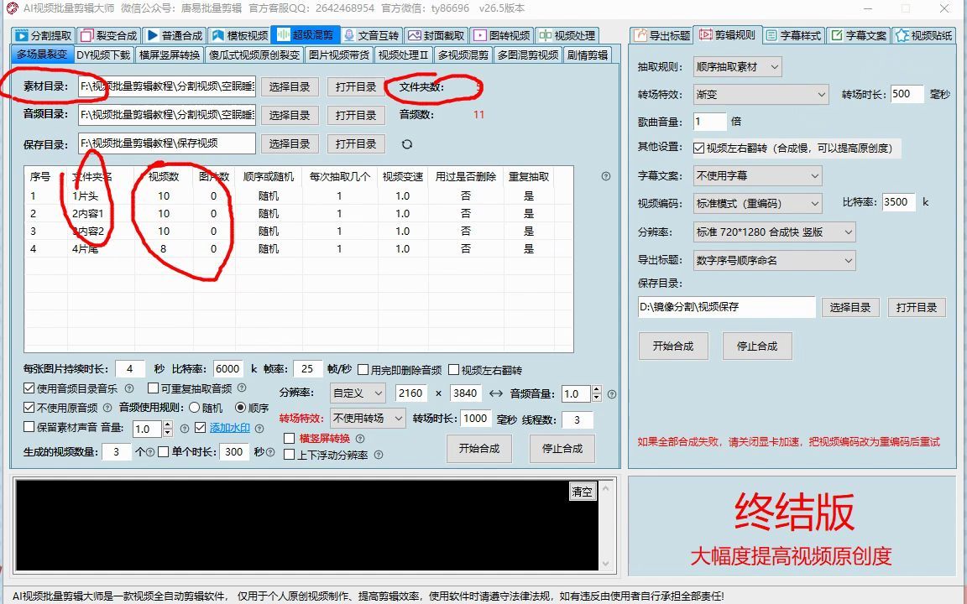
Task: Click the refresh icon beside 打开目录
Action: [407, 143]
